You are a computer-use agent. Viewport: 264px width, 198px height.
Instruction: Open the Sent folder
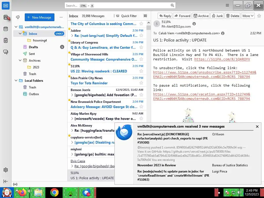pos(32,54)
